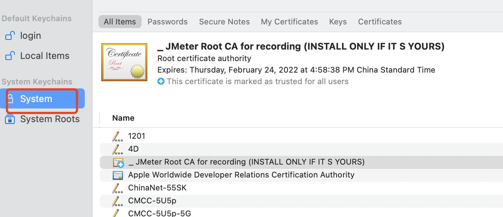Select the login keychain in sidebar
The width and height of the screenshot is (503, 217).
[31, 36]
